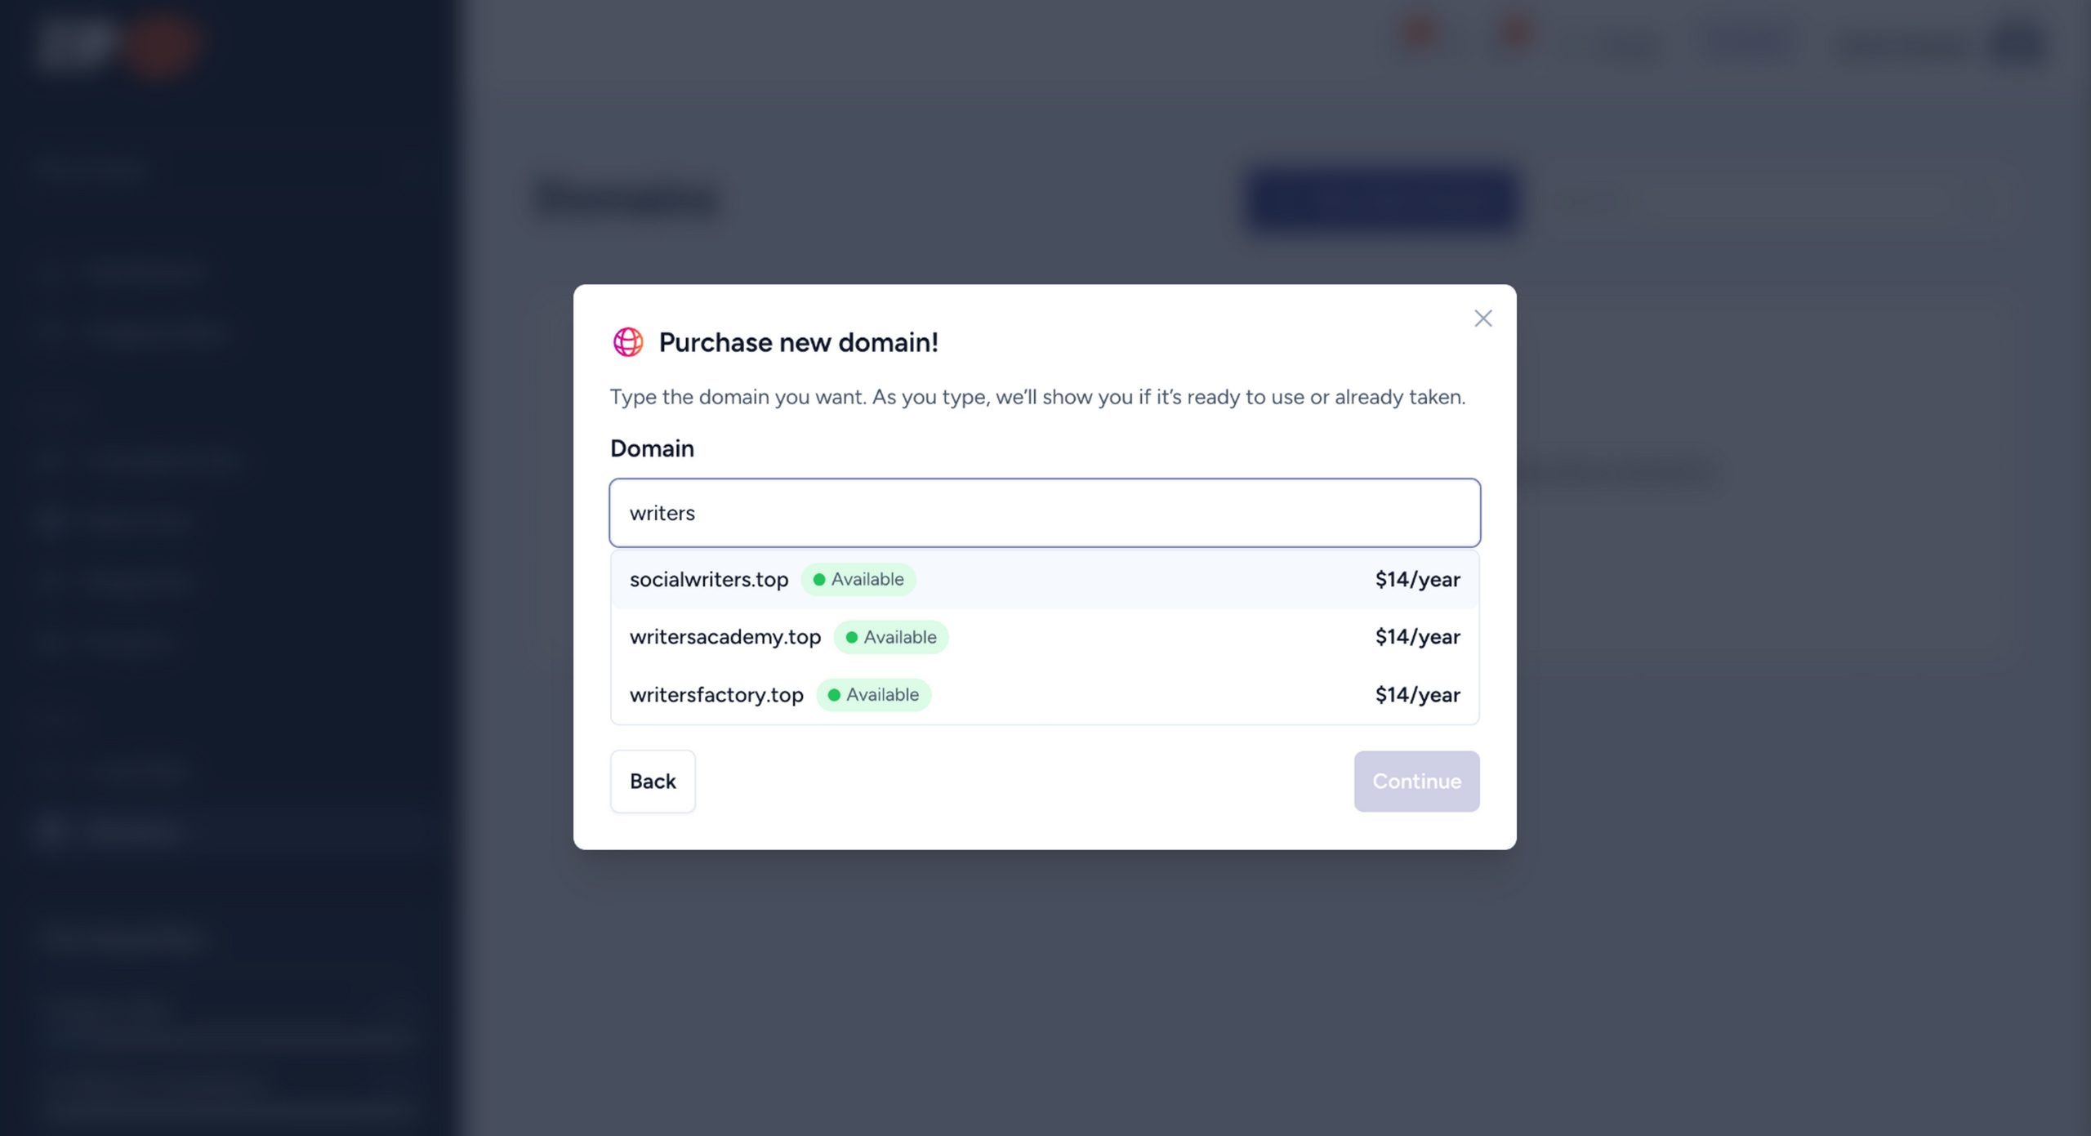
Task: Click the green status dot for socialwriters.top
Action: pyautogui.click(x=818, y=580)
